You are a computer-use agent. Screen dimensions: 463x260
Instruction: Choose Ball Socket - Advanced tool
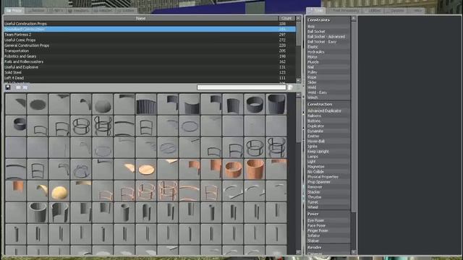[328, 37]
